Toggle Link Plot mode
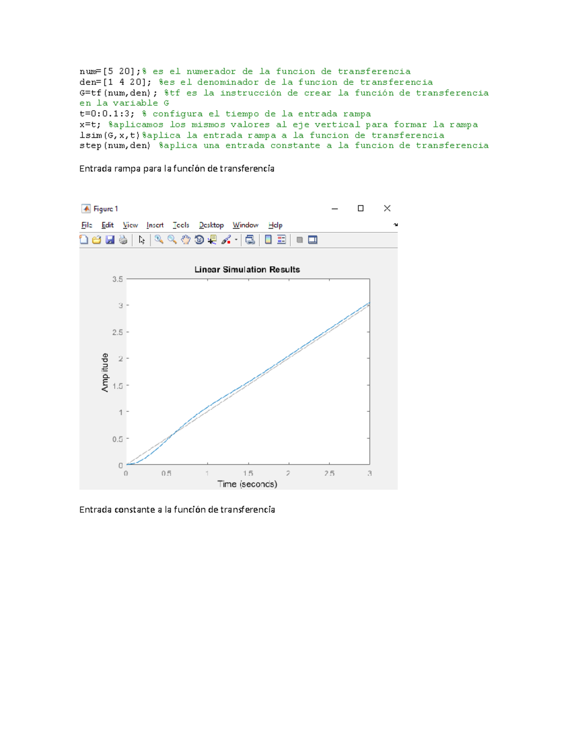 tap(251, 239)
